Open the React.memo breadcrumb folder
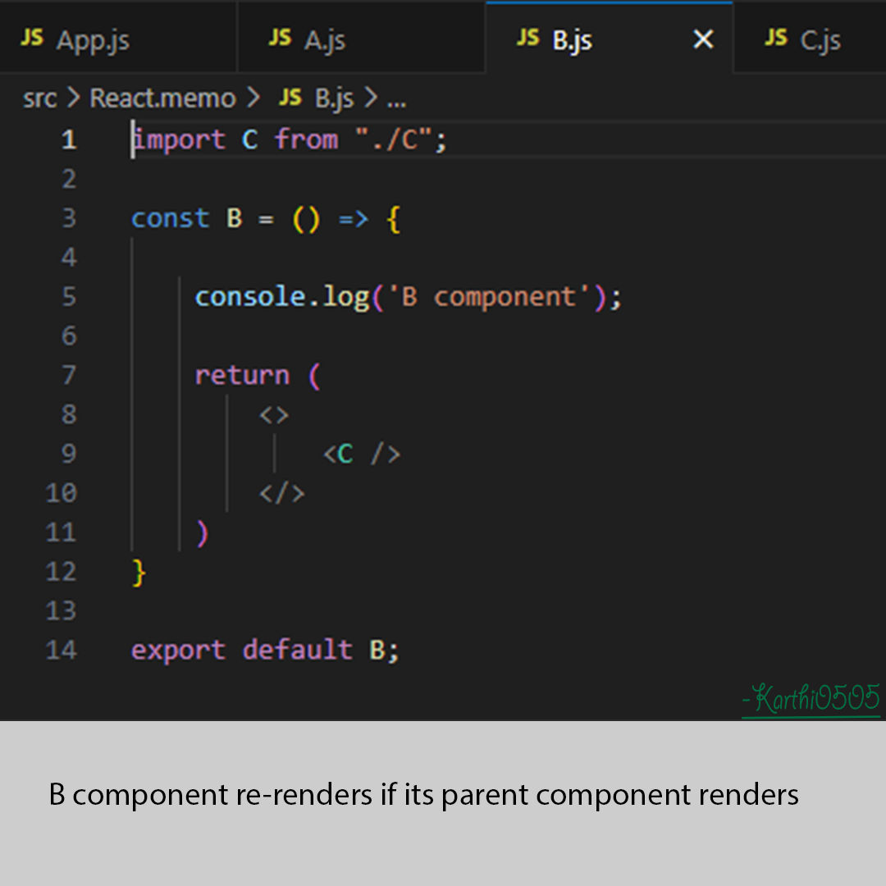The width and height of the screenshot is (886, 886). pos(162,98)
